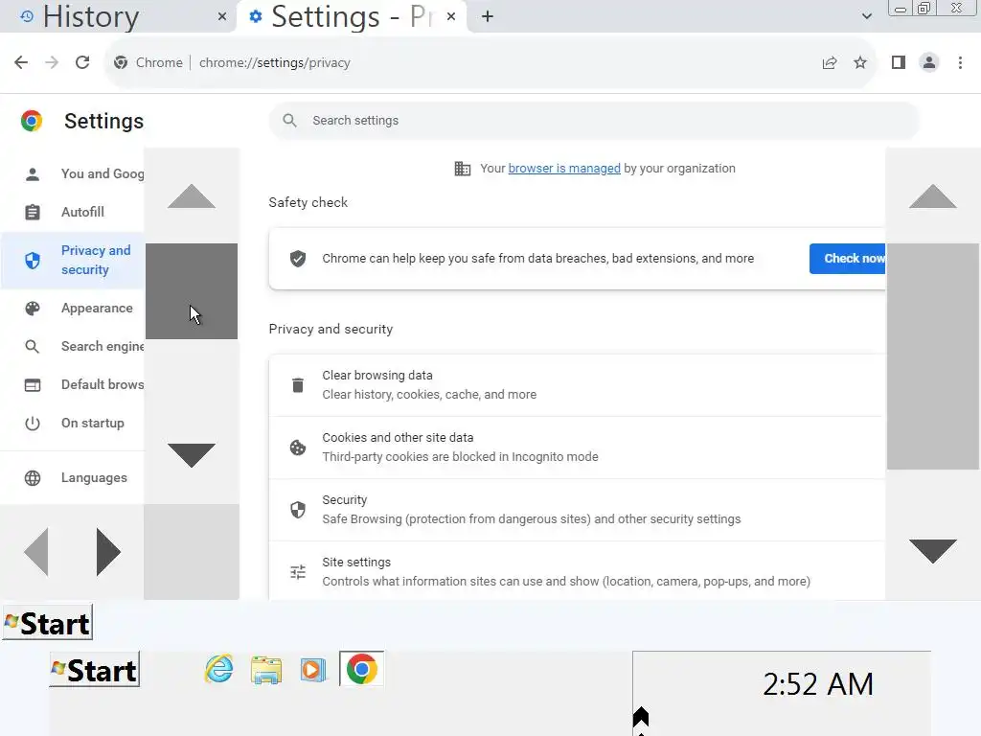Click the browser window icon beside Default browser

33,385
